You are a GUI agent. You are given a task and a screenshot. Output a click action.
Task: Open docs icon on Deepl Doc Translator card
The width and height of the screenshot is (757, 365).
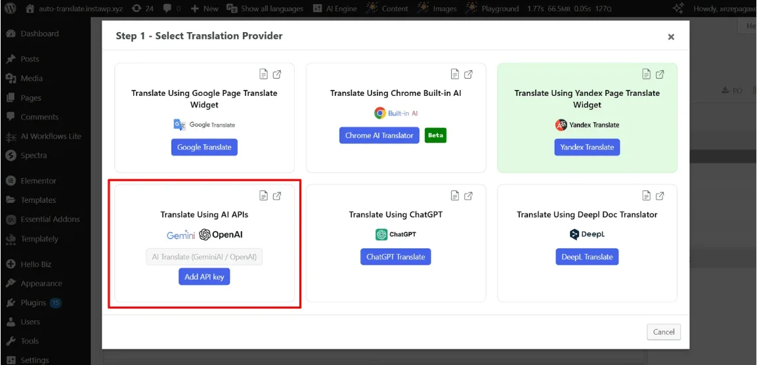[x=646, y=196]
